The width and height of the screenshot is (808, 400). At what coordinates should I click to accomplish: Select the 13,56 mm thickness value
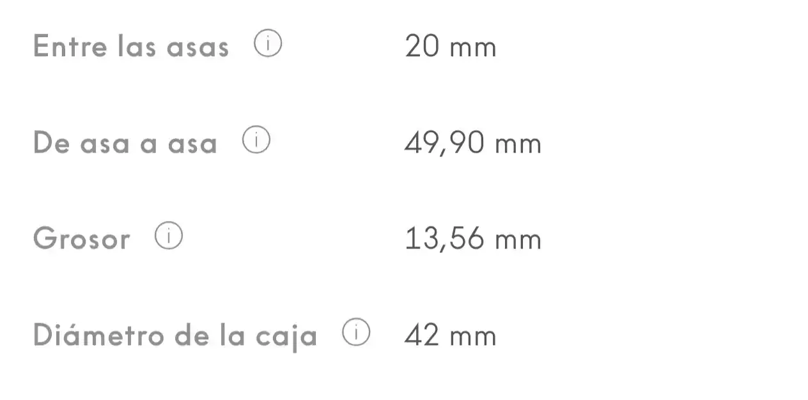point(473,239)
